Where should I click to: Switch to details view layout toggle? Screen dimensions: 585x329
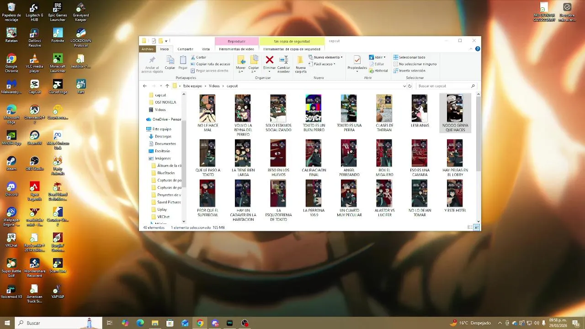(470, 227)
